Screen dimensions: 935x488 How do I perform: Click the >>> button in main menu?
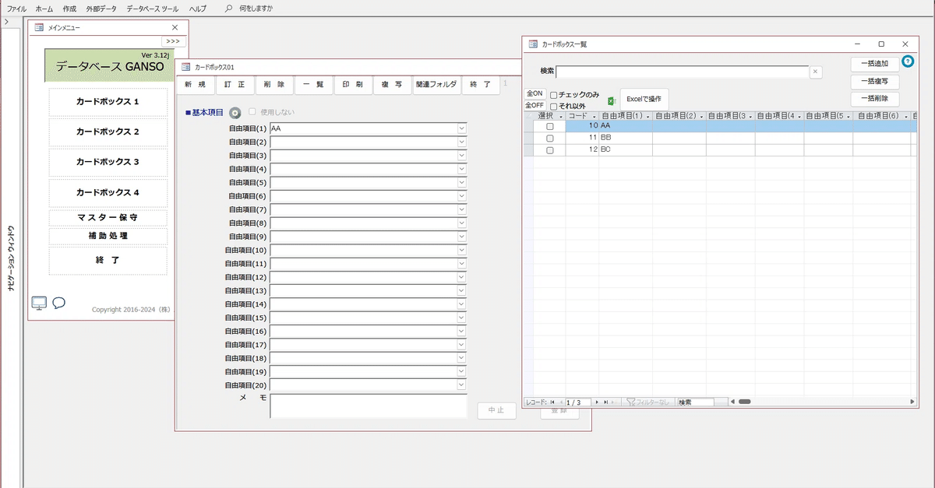click(x=173, y=41)
